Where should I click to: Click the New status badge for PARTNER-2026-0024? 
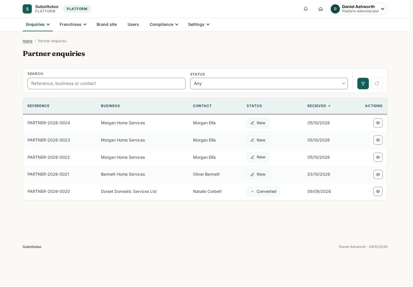258,123
